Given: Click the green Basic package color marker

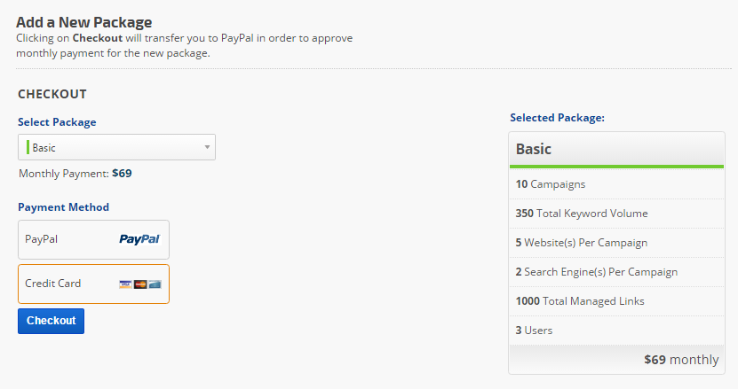Looking at the screenshot, I should (28, 148).
